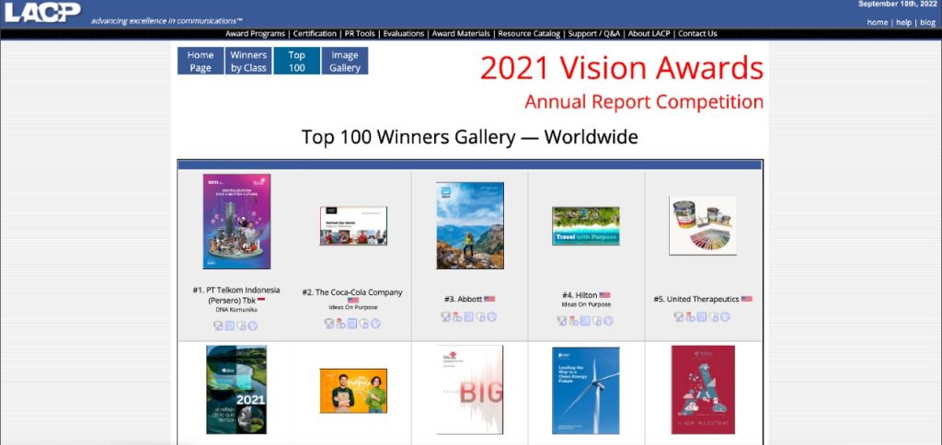Image resolution: width=942 pixels, height=445 pixels.
Task: Click the globe icon under United Therapeutics
Action: [726, 317]
